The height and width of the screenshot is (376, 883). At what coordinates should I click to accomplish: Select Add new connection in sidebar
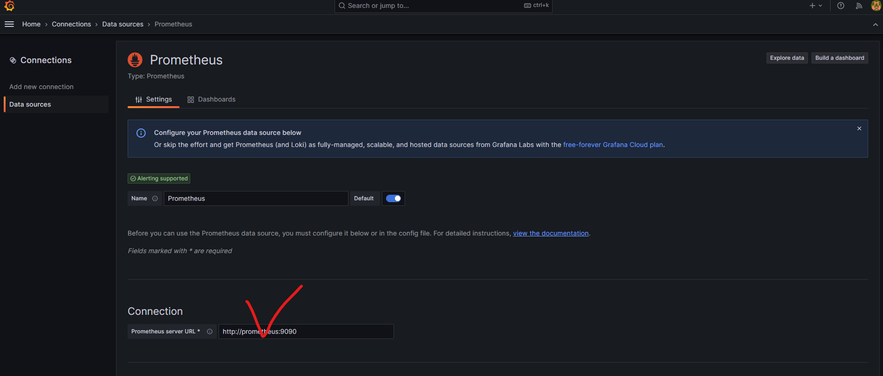(x=41, y=87)
